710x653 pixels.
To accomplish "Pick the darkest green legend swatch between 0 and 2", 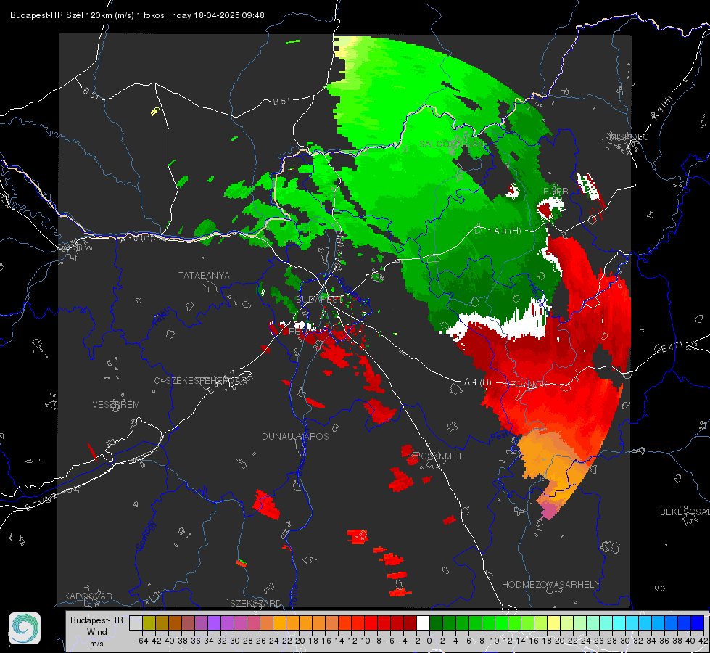I will point(436,623).
